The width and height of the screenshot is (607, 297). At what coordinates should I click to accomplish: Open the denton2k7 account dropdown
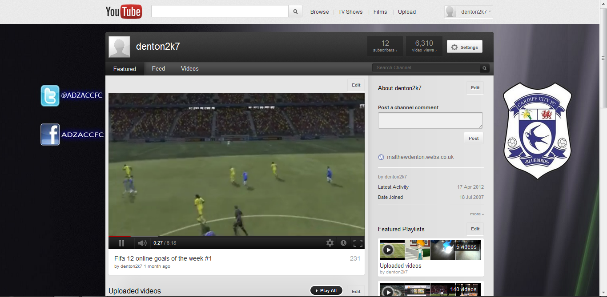tap(476, 12)
